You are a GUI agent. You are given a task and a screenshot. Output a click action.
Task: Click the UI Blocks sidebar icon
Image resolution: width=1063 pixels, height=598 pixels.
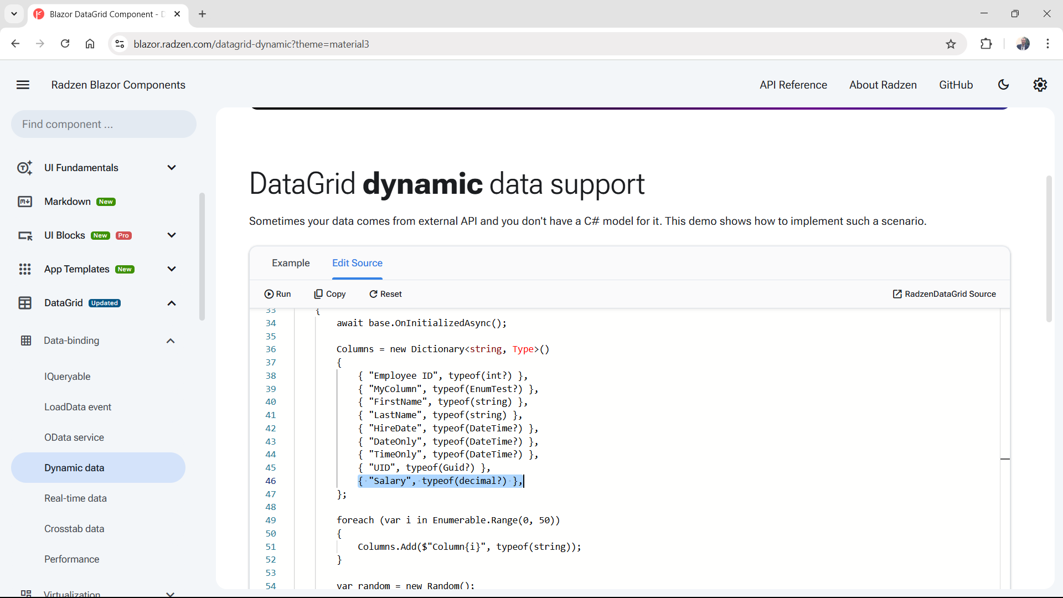coord(25,235)
